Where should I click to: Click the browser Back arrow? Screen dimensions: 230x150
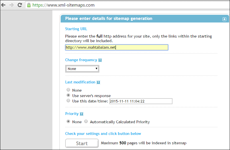point(3,5)
